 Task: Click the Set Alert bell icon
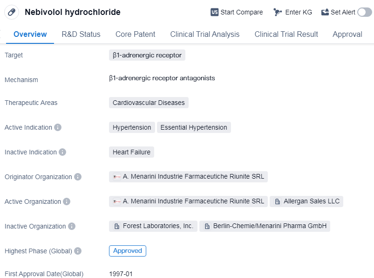(x=325, y=12)
